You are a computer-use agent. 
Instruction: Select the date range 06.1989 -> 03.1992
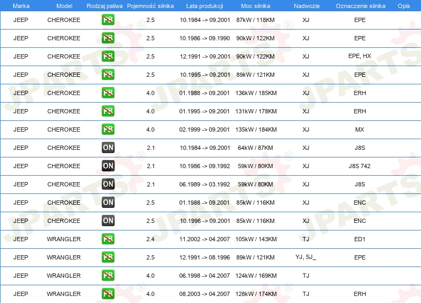[x=205, y=184]
